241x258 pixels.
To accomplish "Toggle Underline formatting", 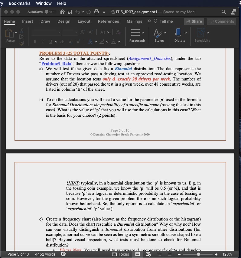I will 51,42.
